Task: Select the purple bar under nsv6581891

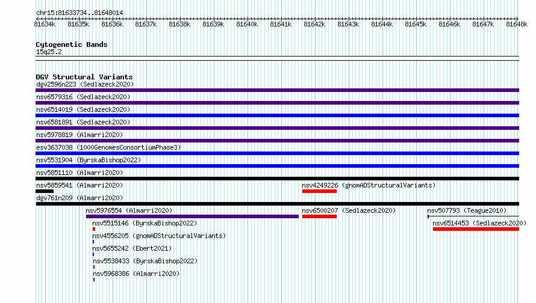Action: tap(277, 128)
